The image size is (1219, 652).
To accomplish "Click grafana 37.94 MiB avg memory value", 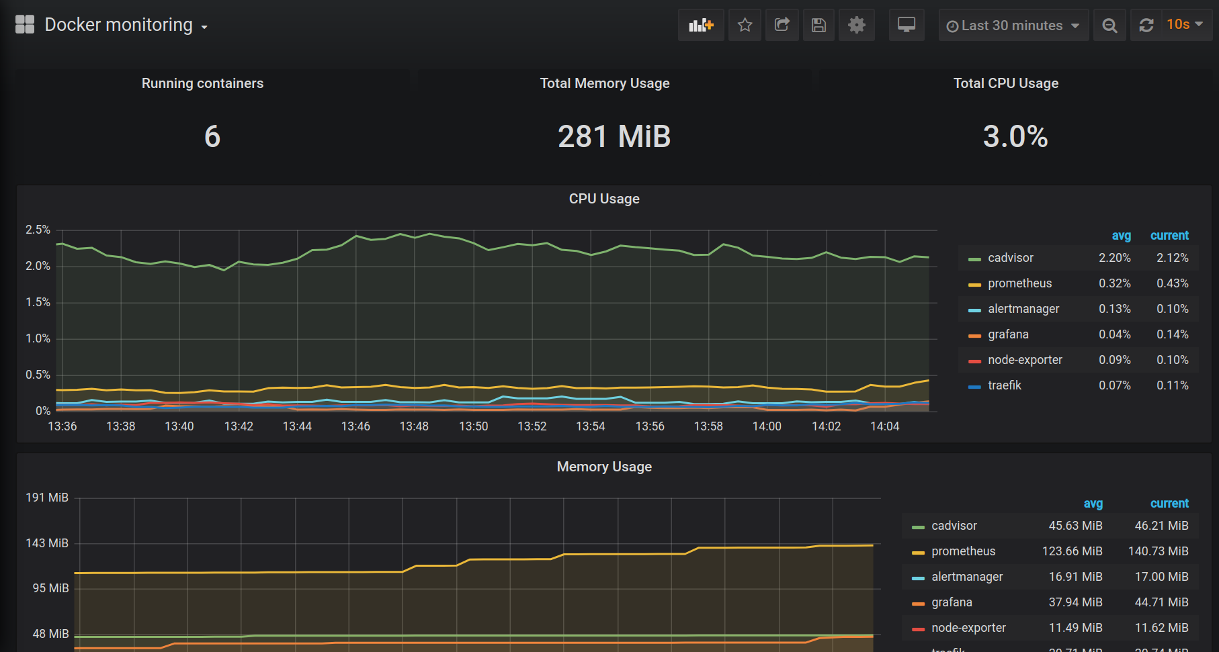I will coord(1075,602).
